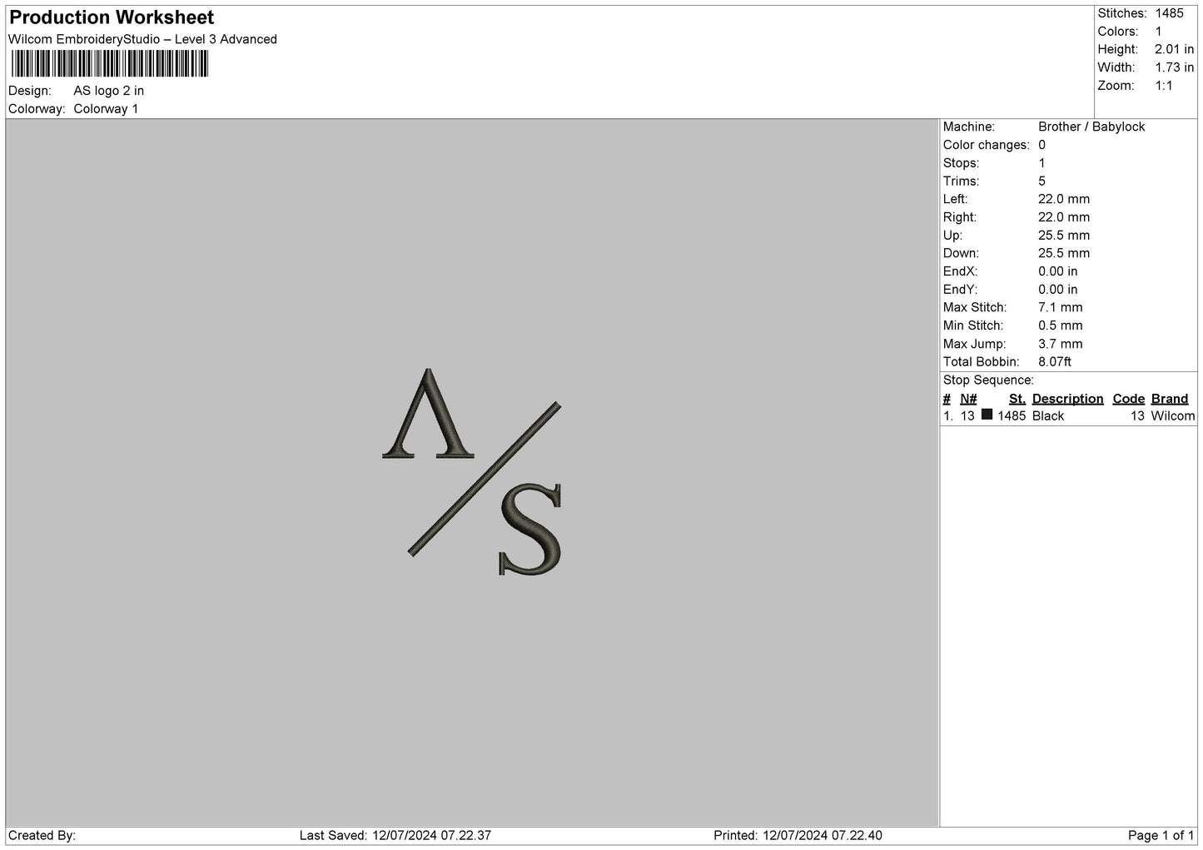
Task: Click the 'Brand' column header
Action: point(1170,399)
